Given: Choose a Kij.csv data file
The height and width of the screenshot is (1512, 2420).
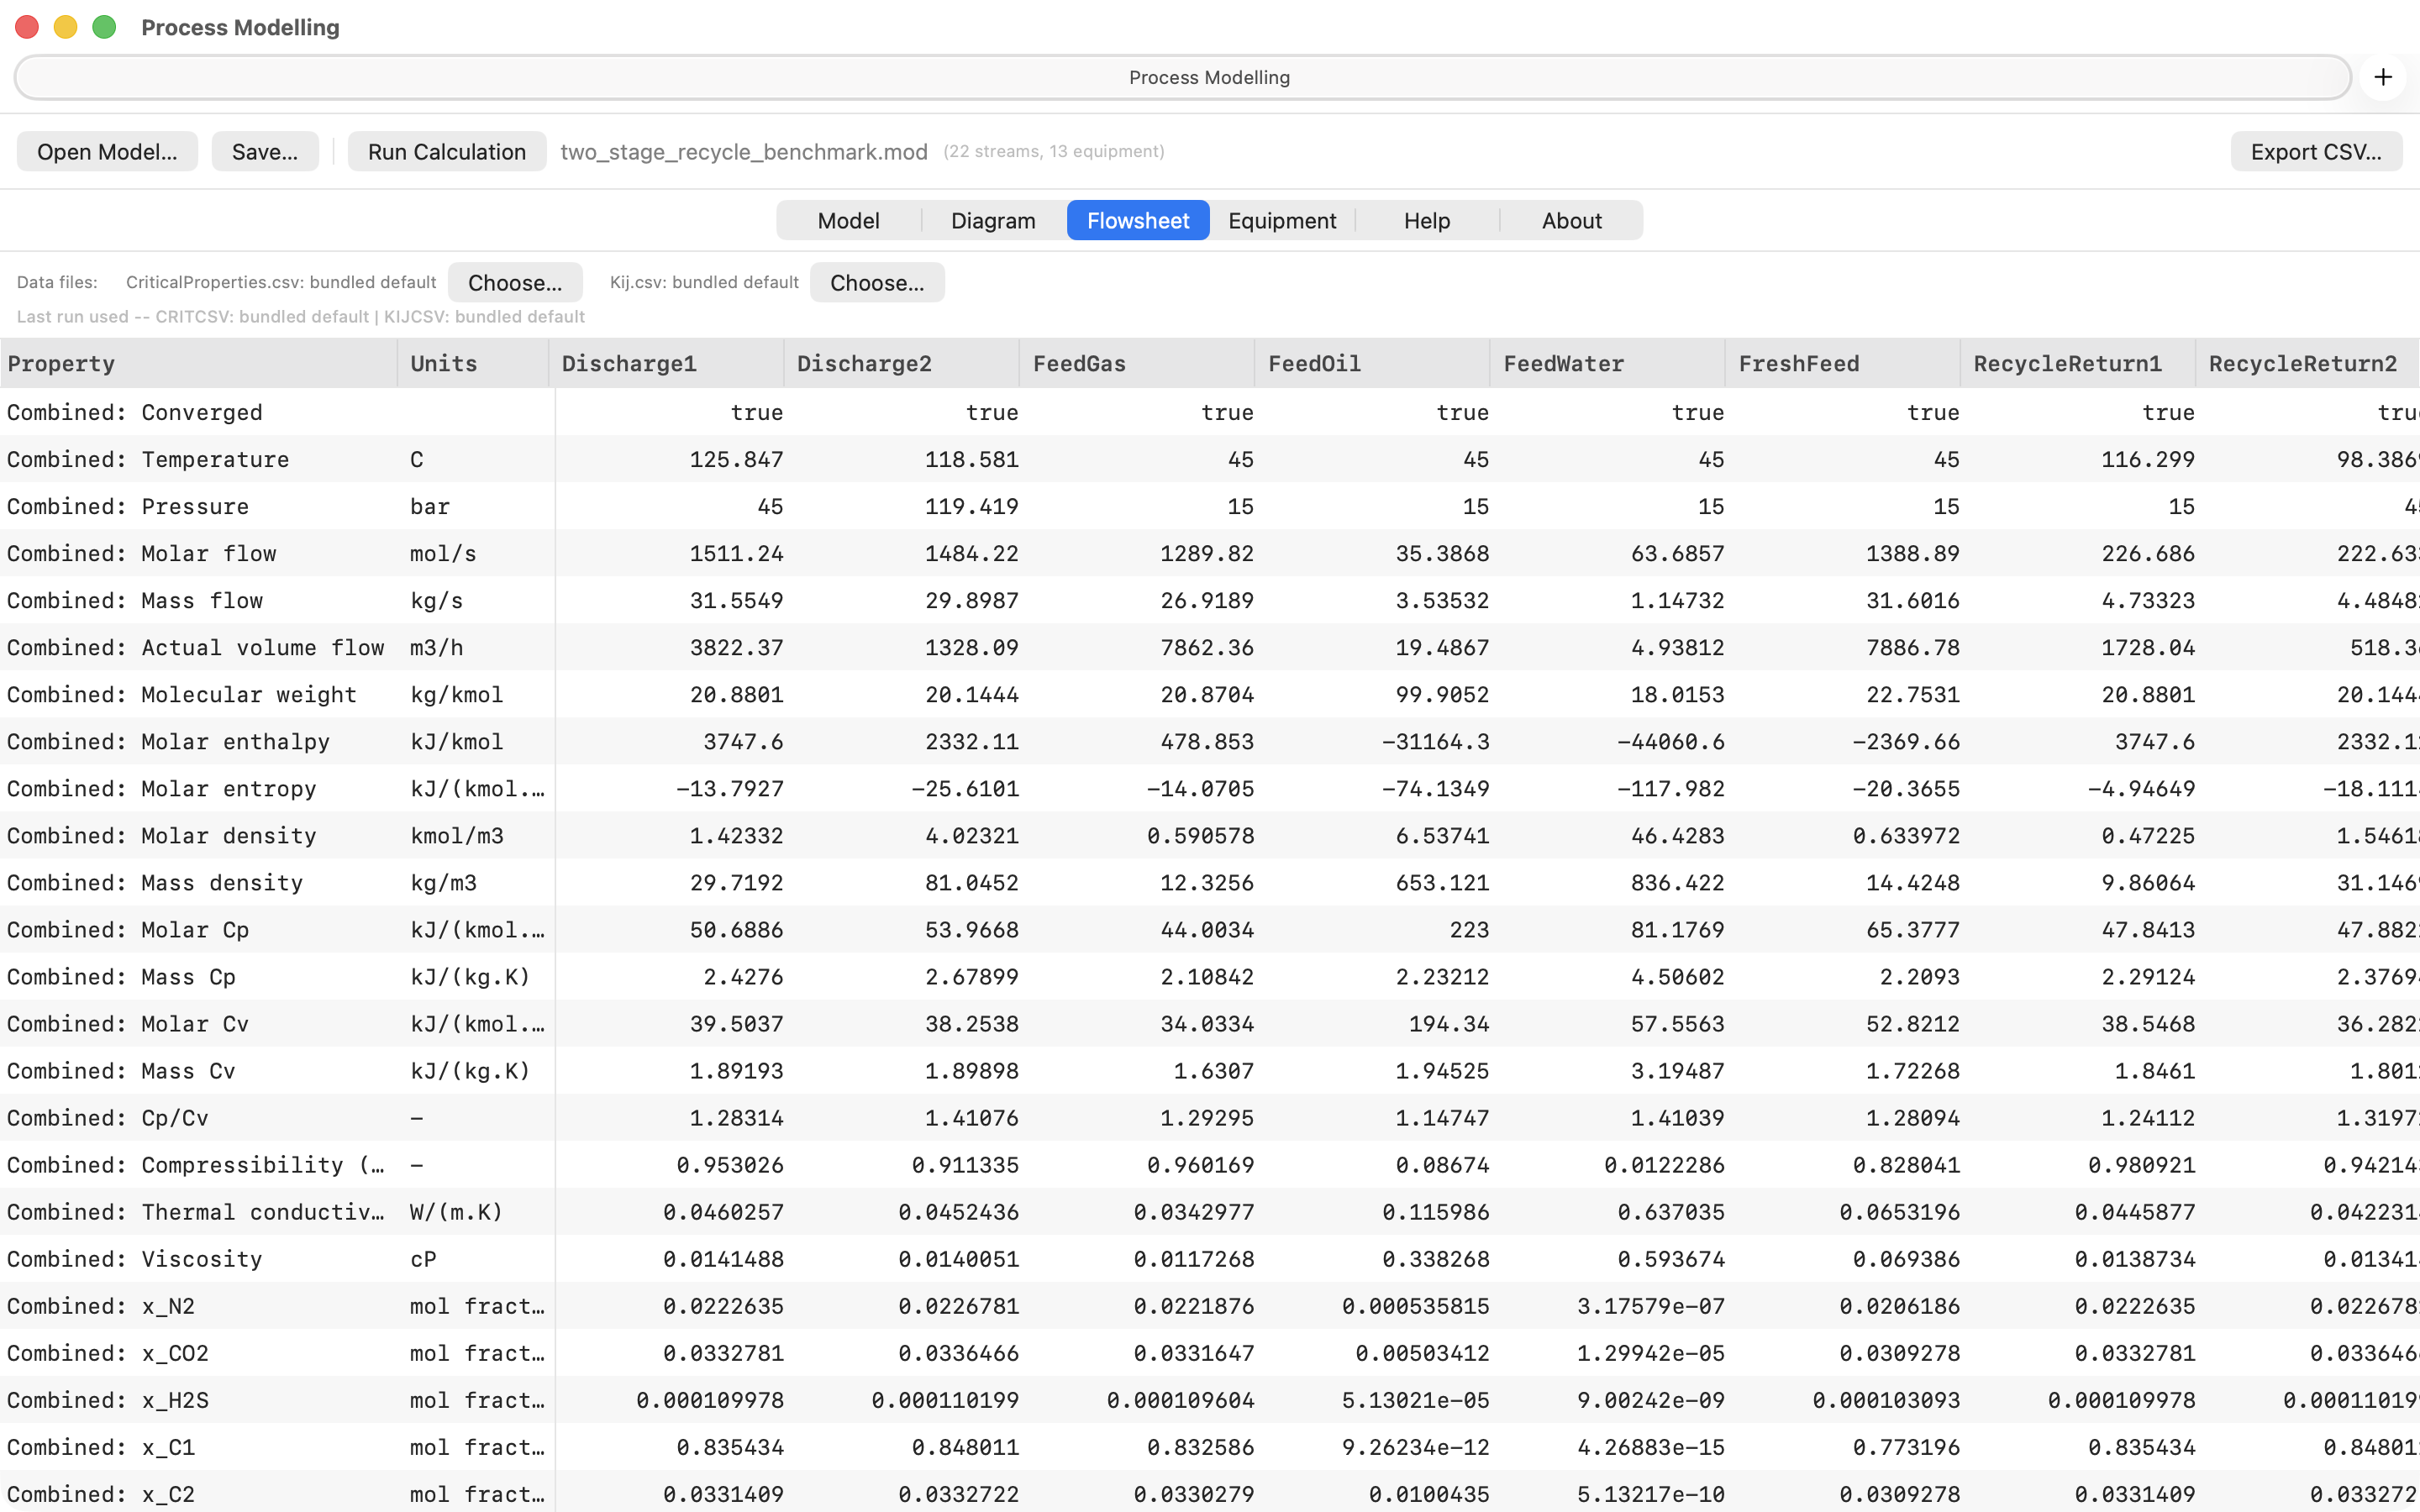Looking at the screenshot, I should (x=877, y=282).
